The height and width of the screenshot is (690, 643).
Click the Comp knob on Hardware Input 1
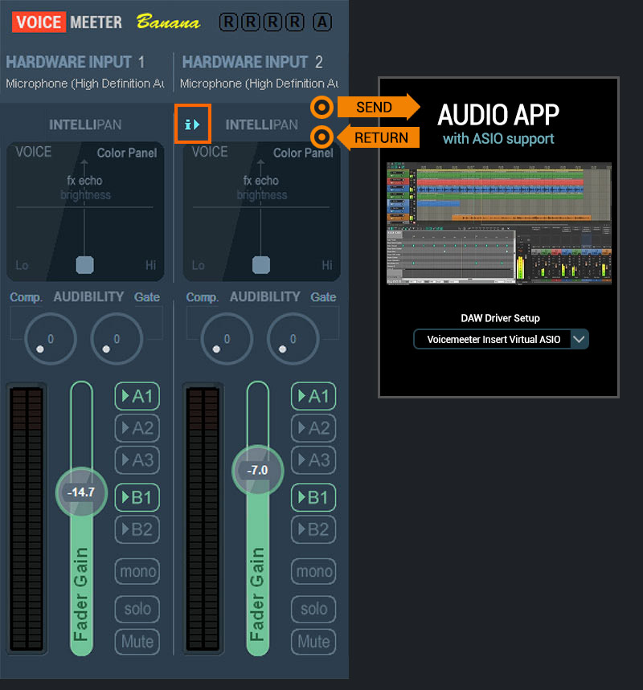point(50,338)
